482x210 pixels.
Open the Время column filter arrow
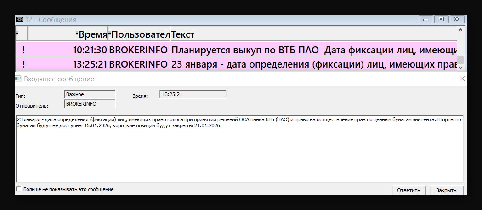[x=77, y=34]
